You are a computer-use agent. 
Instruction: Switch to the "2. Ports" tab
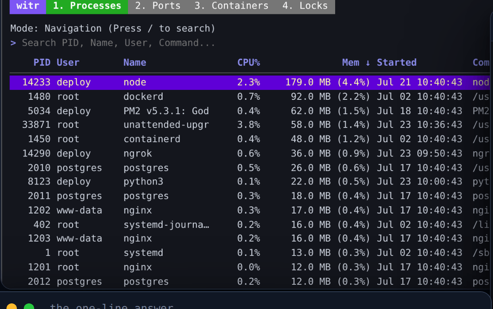pyautogui.click(x=158, y=6)
